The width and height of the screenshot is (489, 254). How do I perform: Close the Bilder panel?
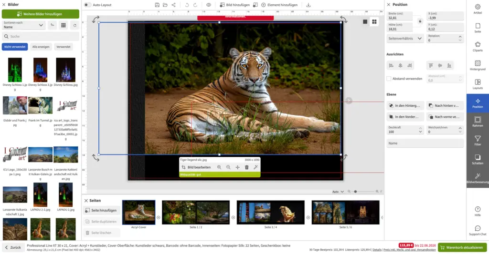pos(4,5)
